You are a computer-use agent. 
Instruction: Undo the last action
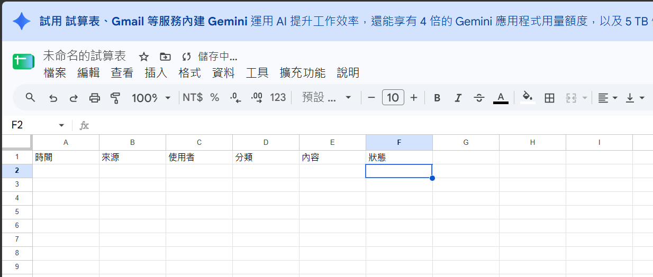(53, 98)
